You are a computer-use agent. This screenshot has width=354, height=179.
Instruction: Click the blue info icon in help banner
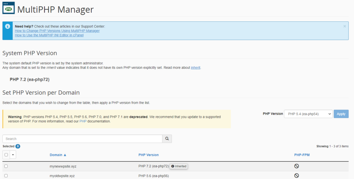point(8,26)
